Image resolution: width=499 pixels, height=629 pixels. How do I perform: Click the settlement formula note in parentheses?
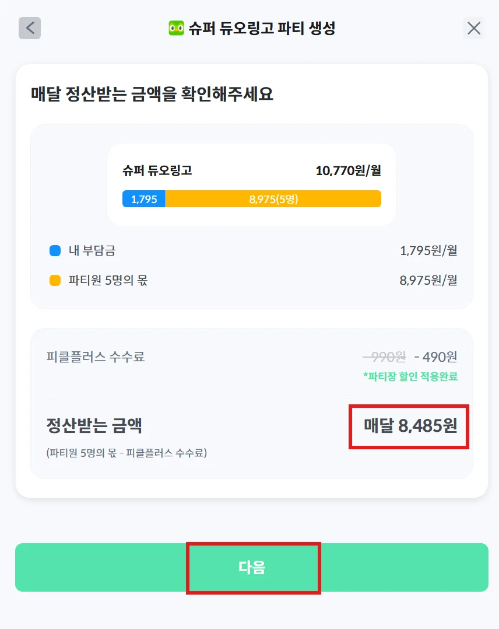(x=126, y=453)
